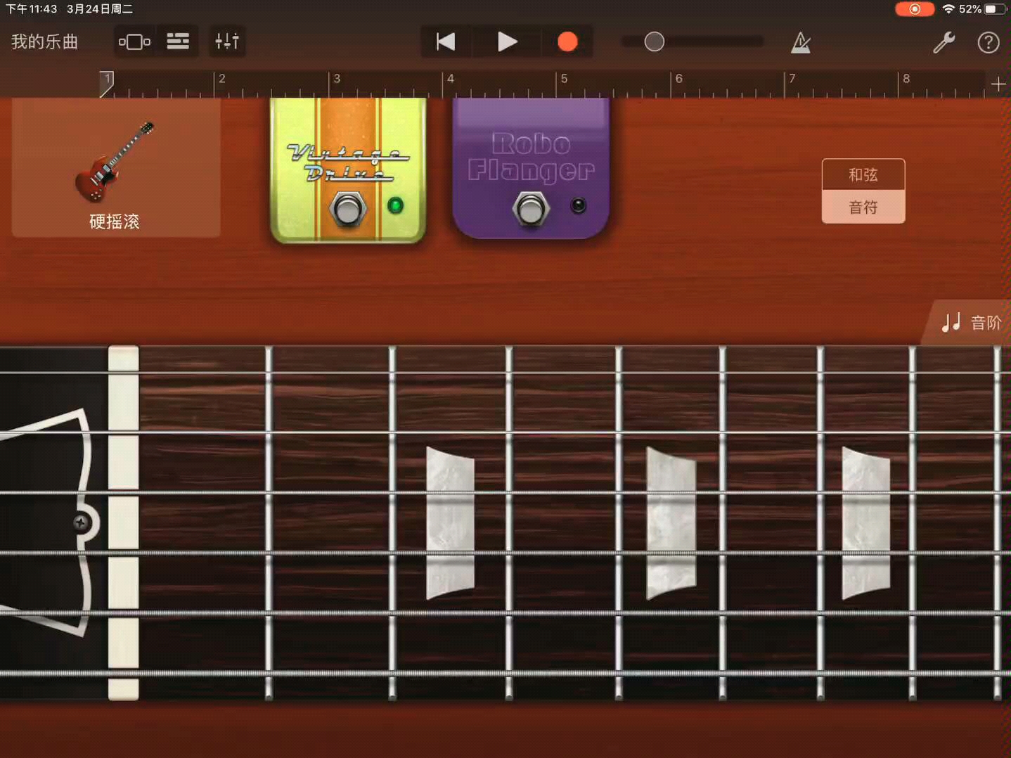
Task: Tap the Wi-Fi status icon
Action: tap(948, 9)
